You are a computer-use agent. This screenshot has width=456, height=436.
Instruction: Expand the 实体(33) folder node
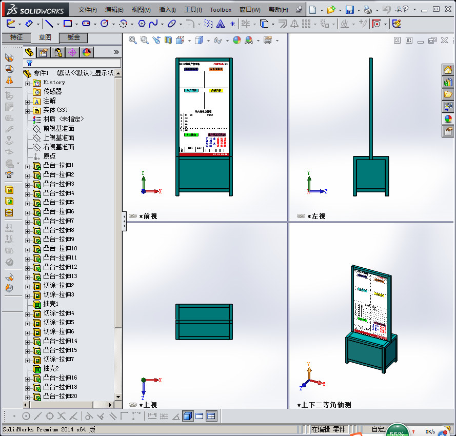pyautogui.click(x=27, y=111)
